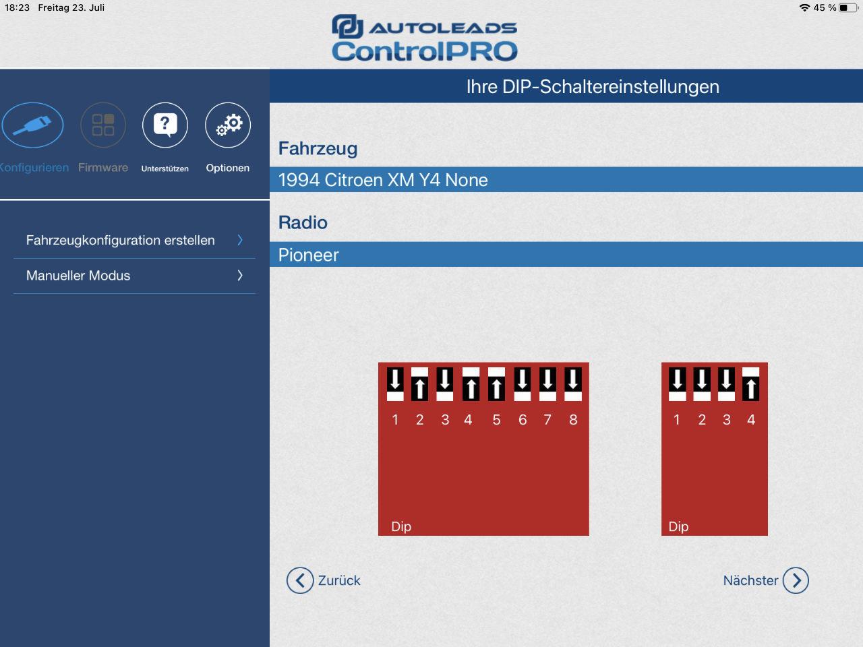Toggle switch 7 on the 8-way DIP
Image resolution: width=863 pixels, height=647 pixels.
tap(547, 384)
